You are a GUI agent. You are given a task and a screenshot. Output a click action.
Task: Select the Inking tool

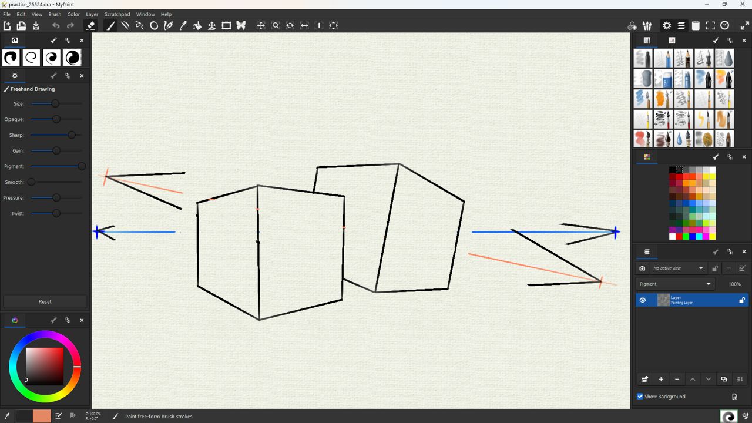click(x=169, y=25)
